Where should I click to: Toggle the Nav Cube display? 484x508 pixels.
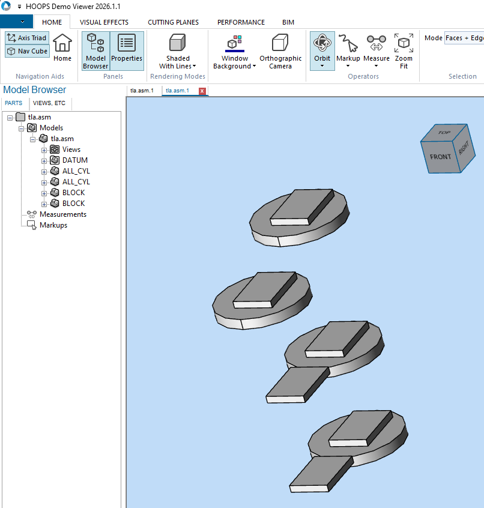tap(26, 51)
